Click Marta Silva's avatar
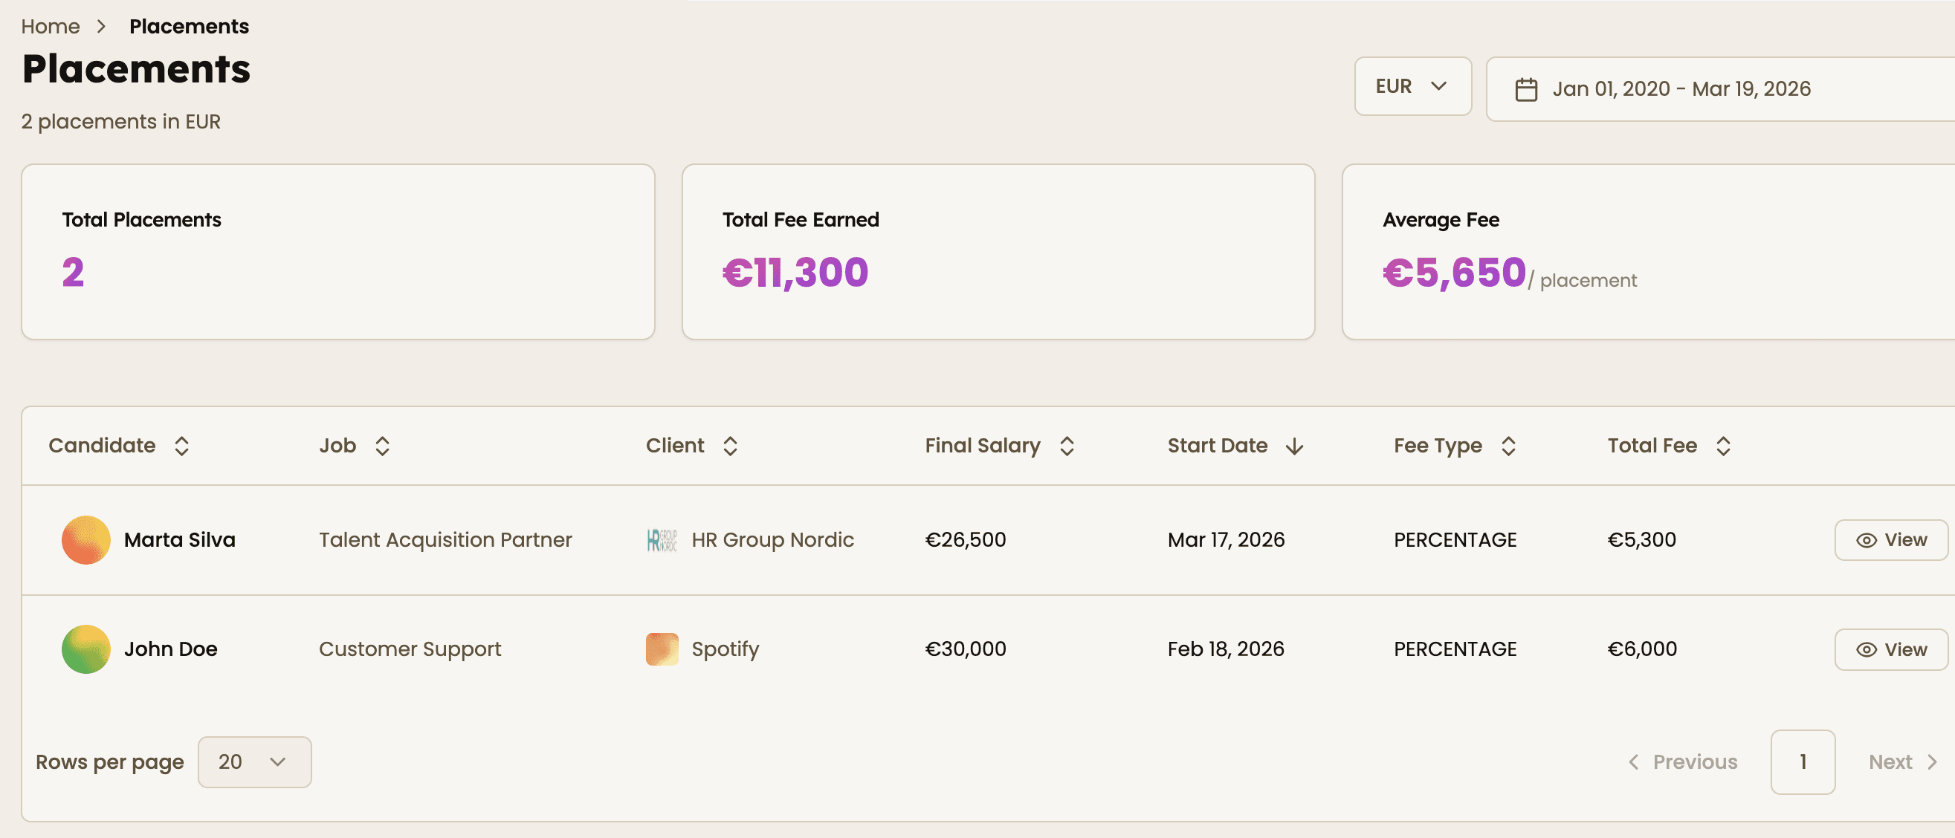 click(85, 540)
